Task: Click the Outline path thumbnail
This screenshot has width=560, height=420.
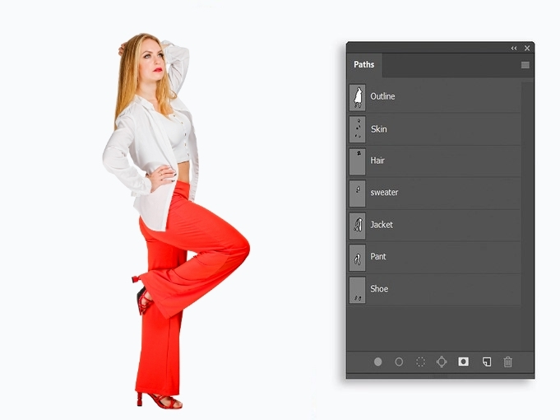Action: click(358, 97)
